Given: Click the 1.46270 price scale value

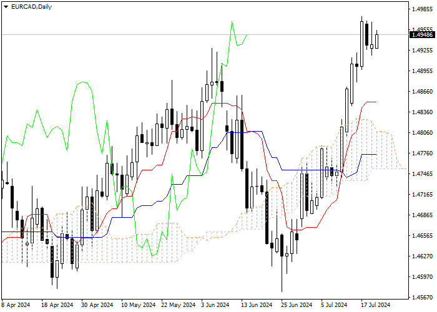Looking at the screenshot, I should coord(422,256).
